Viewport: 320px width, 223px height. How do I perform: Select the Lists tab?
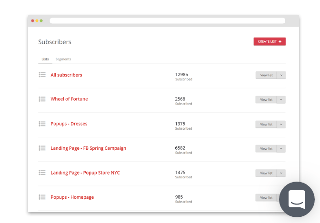[x=45, y=59]
